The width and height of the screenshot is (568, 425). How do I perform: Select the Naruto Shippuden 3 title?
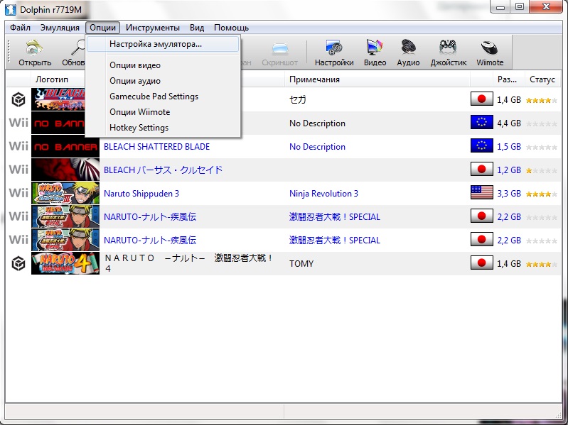click(141, 194)
